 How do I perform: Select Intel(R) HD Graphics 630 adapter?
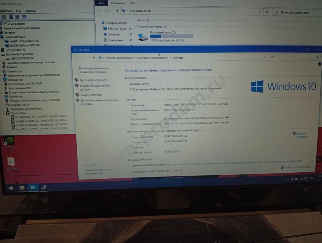click(x=24, y=41)
